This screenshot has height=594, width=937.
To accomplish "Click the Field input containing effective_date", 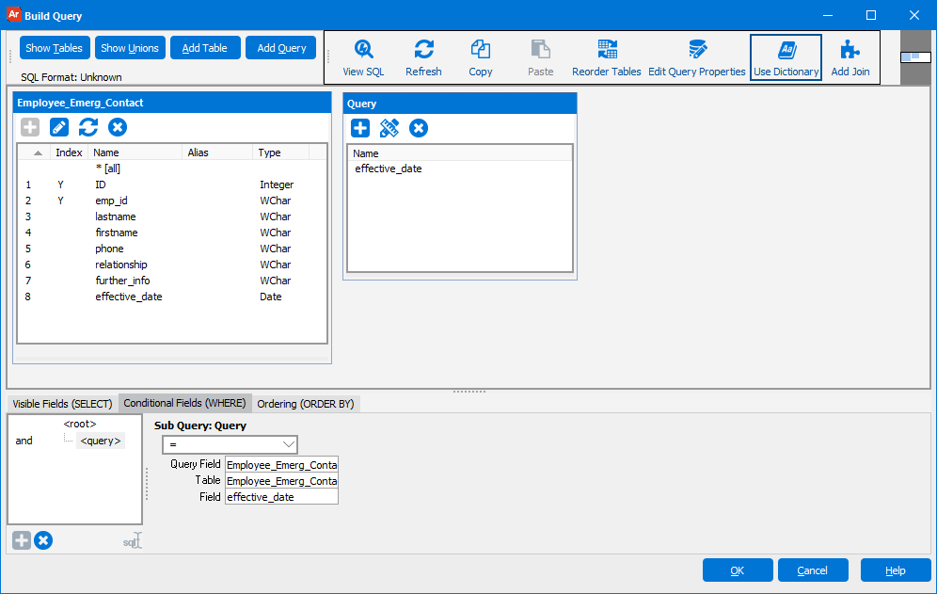I will coord(281,497).
